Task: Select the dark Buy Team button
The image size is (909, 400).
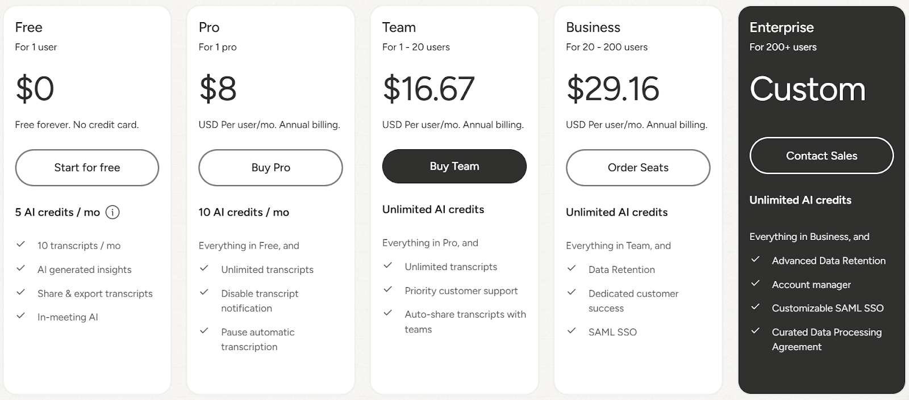Action: coord(454,166)
